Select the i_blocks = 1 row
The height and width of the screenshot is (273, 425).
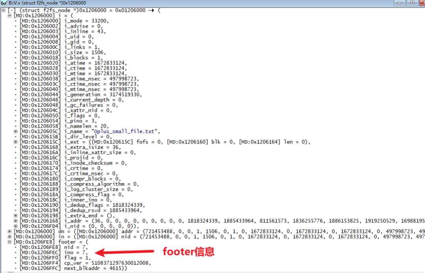[x=61, y=58]
